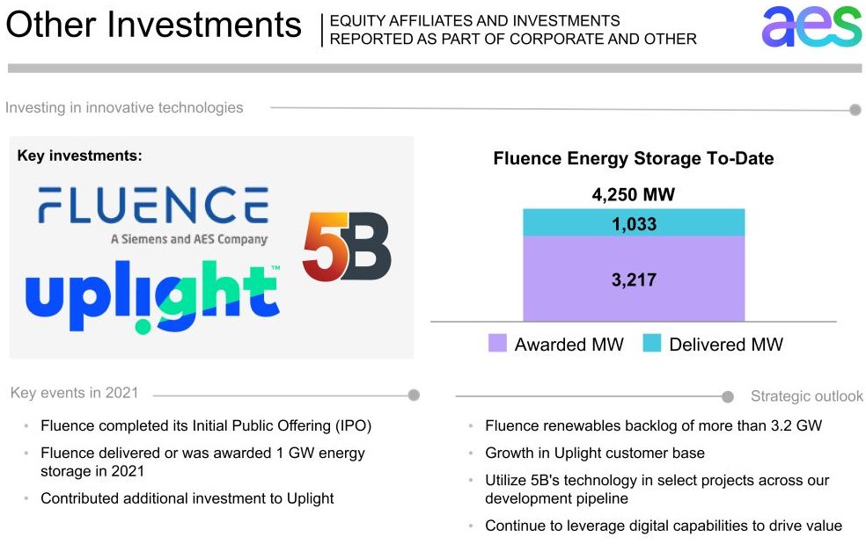Click the dot beside Strategic outlook
866x559 pixels.
pyautogui.click(x=728, y=397)
